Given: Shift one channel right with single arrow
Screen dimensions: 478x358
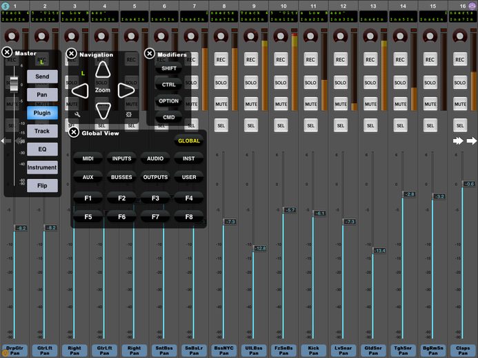Looking at the screenshot, I should 472,140.
